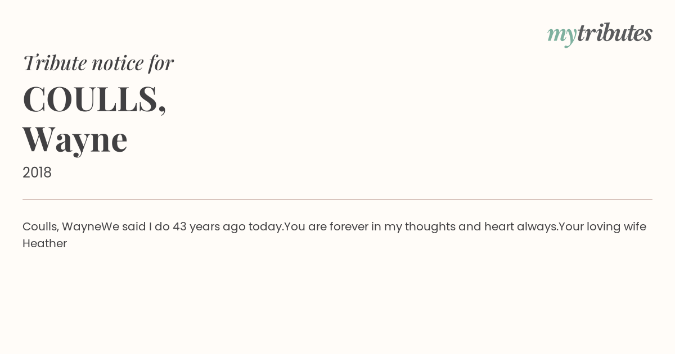This screenshot has height=354, width=675.
Task: Click the name "Heather" on second line
Action: (x=44, y=243)
